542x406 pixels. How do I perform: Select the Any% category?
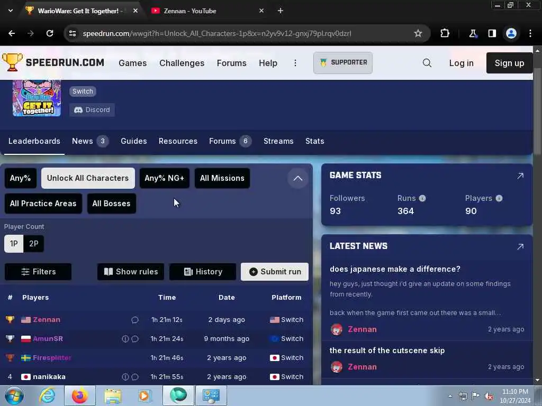(x=21, y=178)
